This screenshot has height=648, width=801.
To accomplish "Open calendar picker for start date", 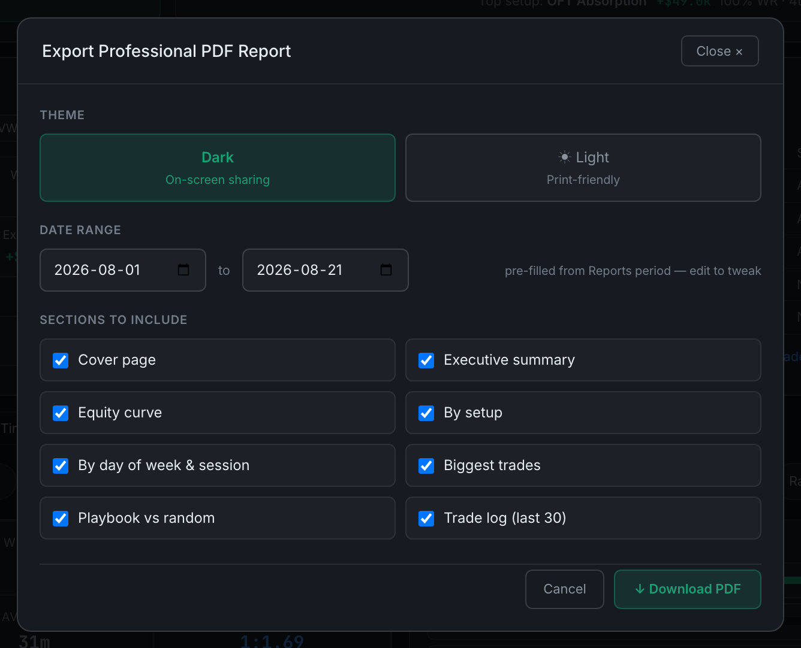I will click(183, 270).
